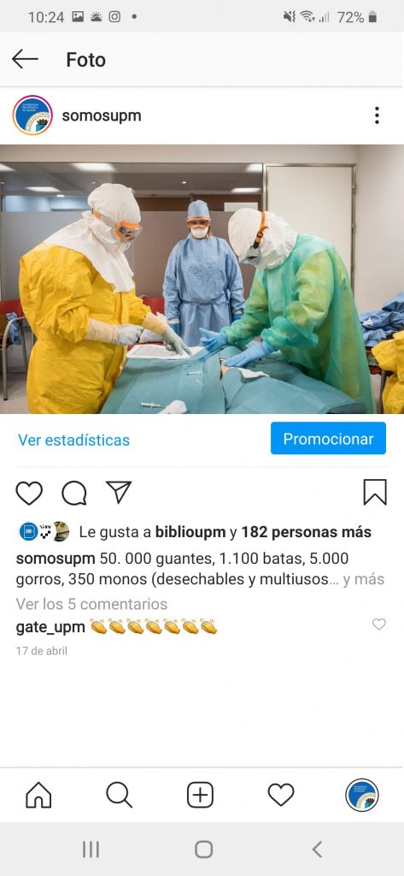This screenshot has height=876, width=404.
Task: Tap the somosupm username in post header
Action: point(102,115)
